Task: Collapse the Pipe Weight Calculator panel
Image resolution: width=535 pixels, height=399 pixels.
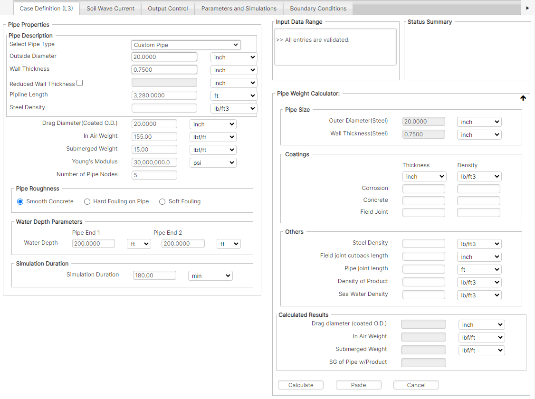Action: pyautogui.click(x=523, y=98)
